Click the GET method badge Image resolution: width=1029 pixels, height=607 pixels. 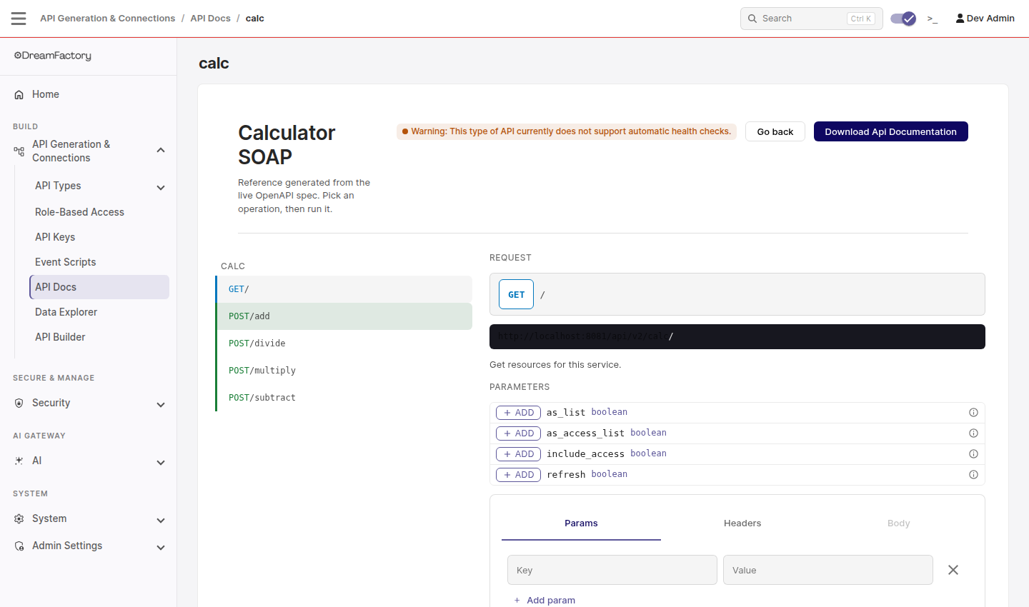(x=516, y=294)
